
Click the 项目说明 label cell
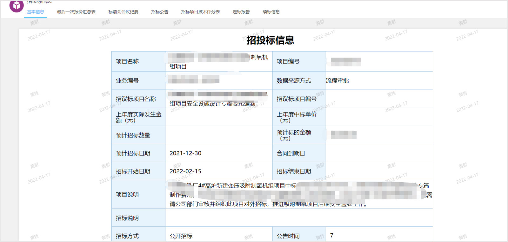138,195
